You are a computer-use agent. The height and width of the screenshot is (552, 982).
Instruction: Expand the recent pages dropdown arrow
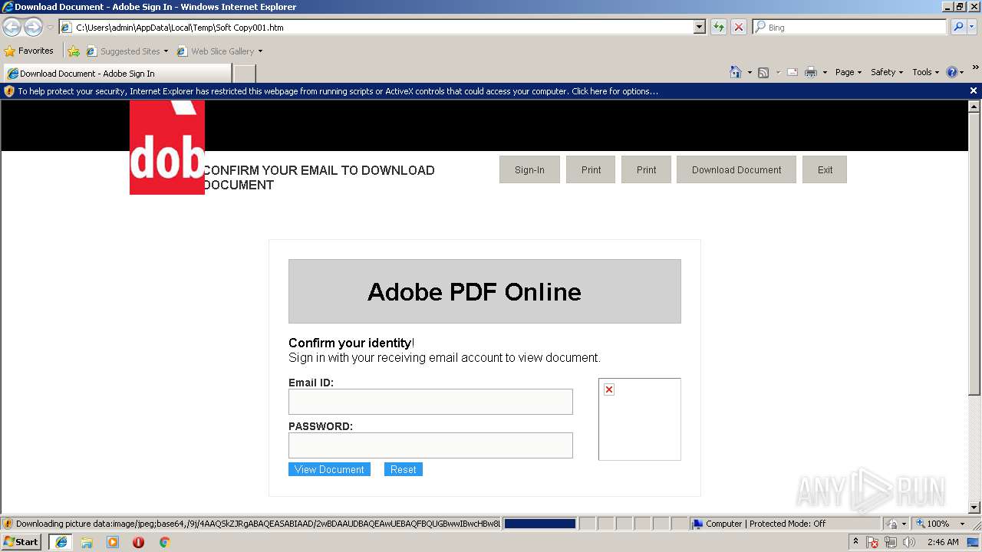tap(50, 28)
